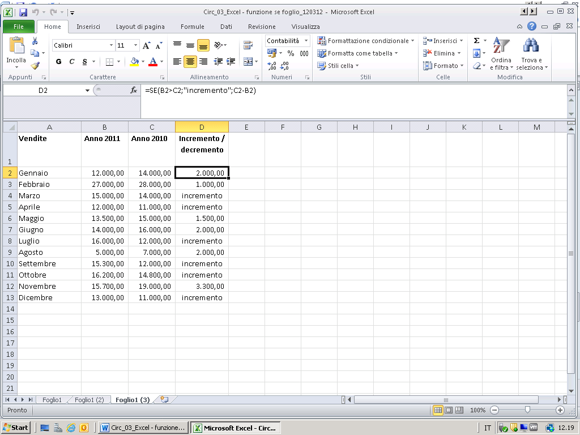Toggle center horizontal alignment button
The image size is (580, 435).
click(190, 62)
